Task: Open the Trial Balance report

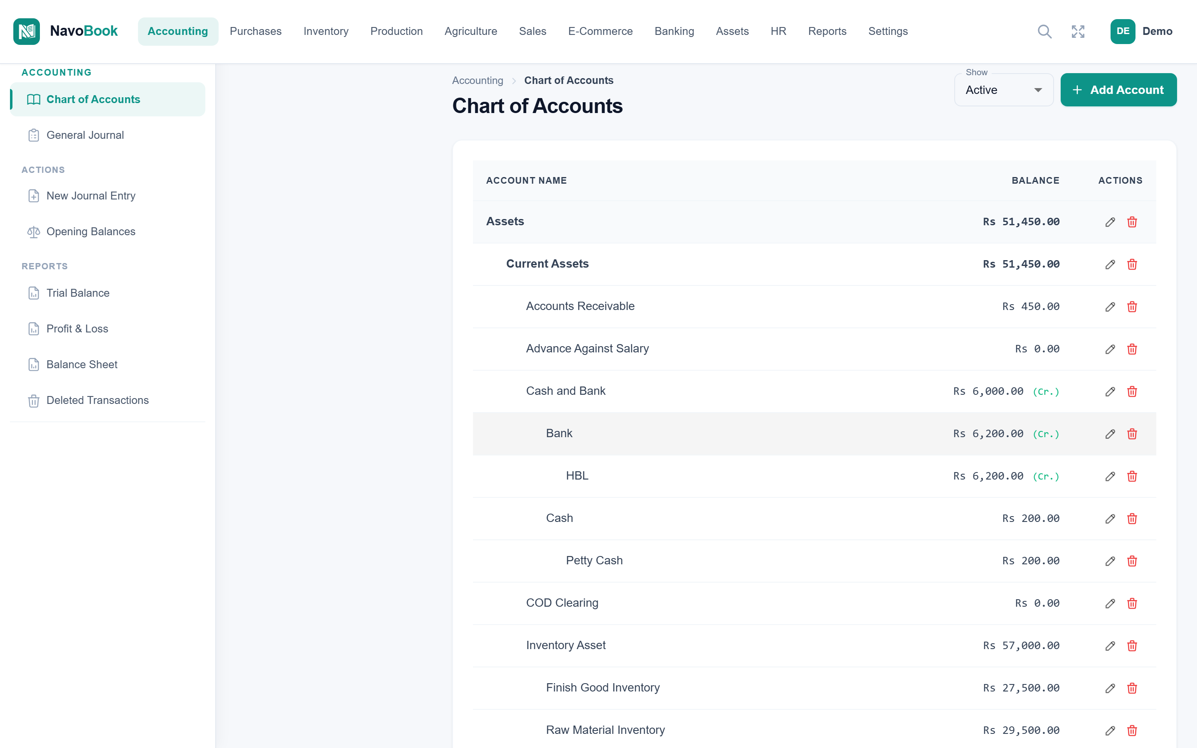Action: point(107,293)
